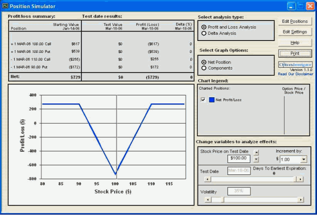Select Net Position graph option
This screenshot has height=215, width=317.
coord(204,62)
